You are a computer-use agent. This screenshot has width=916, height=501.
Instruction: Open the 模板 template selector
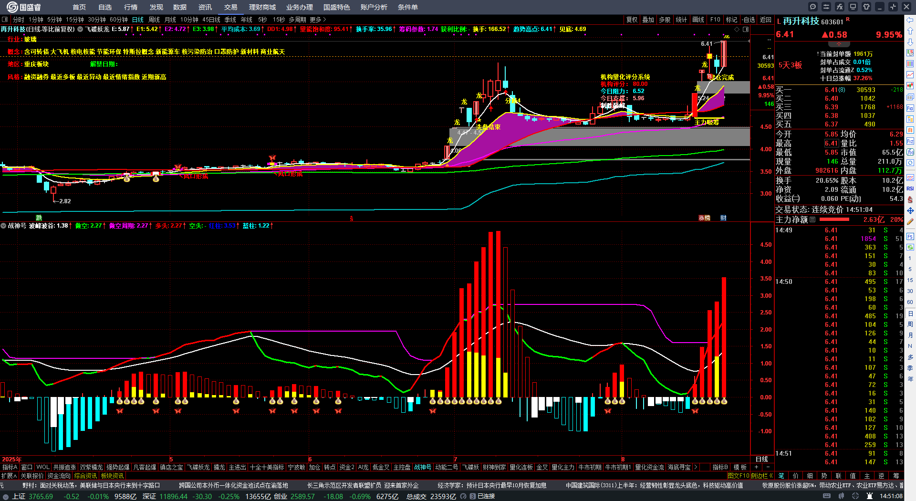pyautogui.click(x=740, y=467)
